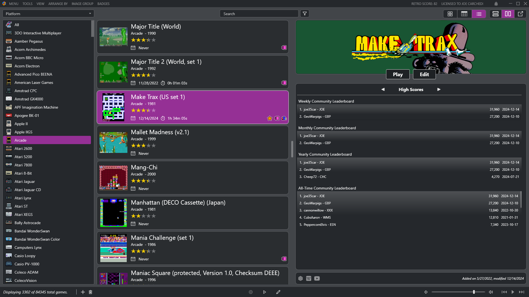Open the VIEW menu
The height and width of the screenshot is (297, 529).
(41, 4)
